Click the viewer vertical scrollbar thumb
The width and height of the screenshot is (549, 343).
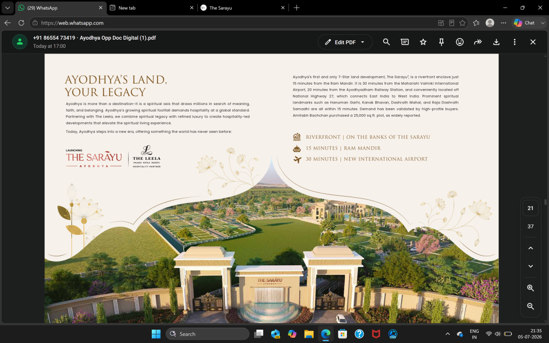point(545,202)
